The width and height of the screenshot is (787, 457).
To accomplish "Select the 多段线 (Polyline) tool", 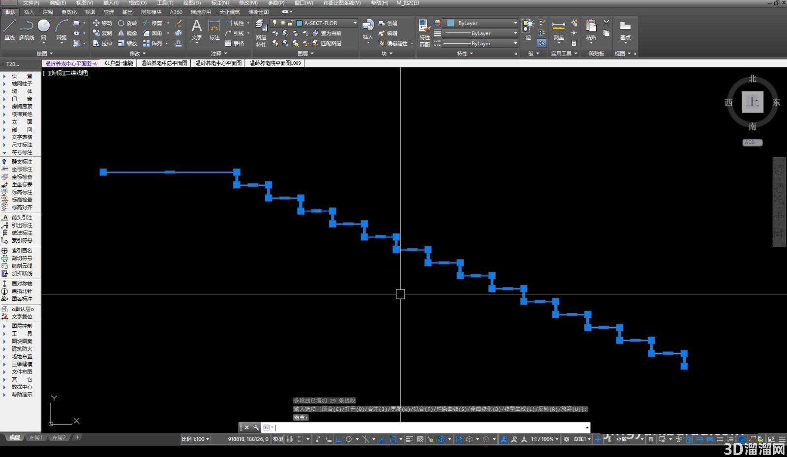I will (27, 29).
